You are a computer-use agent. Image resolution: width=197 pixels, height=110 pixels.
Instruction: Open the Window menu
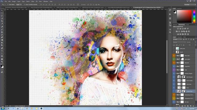click(46, 1)
